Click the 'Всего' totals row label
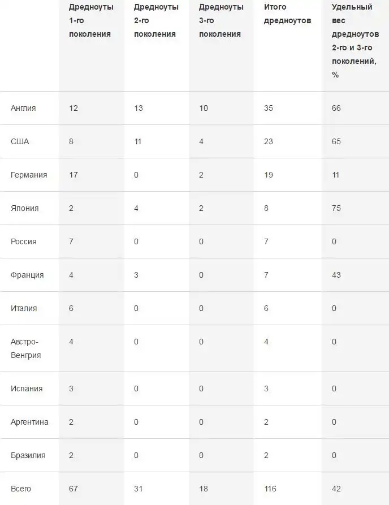The width and height of the screenshot is (389, 505). (x=21, y=489)
